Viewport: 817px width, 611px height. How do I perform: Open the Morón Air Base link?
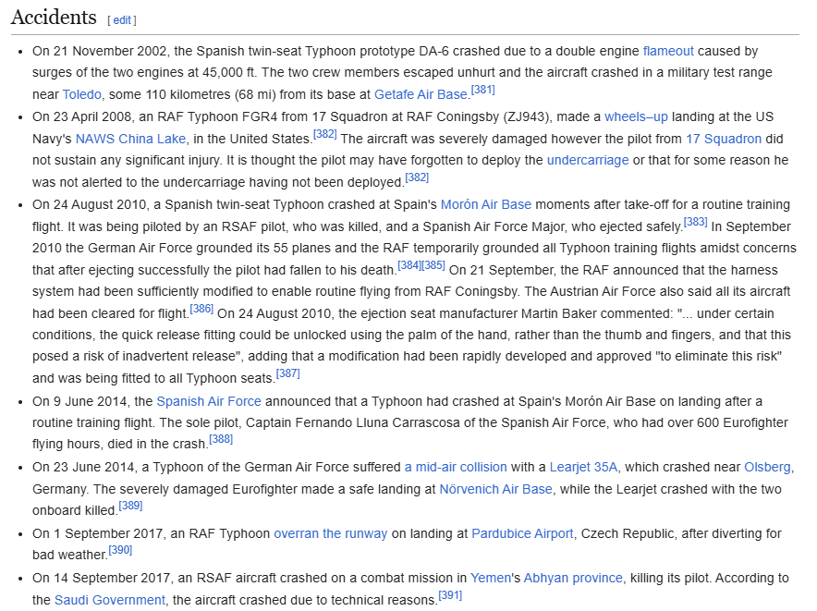click(486, 205)
